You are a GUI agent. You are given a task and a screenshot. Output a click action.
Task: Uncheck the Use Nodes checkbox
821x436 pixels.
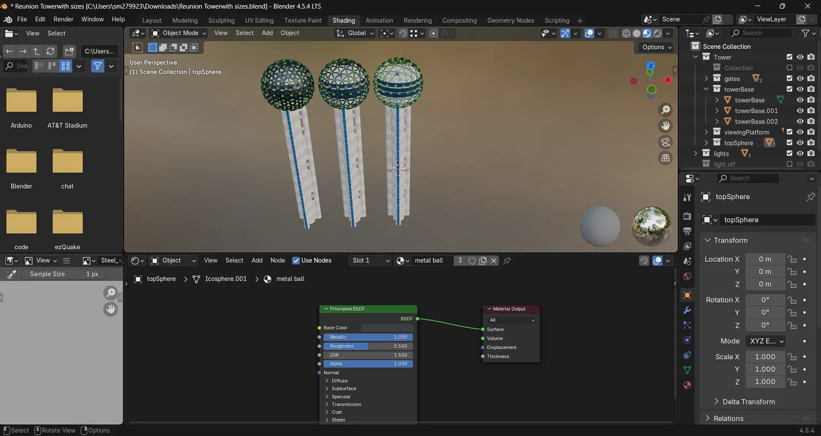tap(296, 261)
